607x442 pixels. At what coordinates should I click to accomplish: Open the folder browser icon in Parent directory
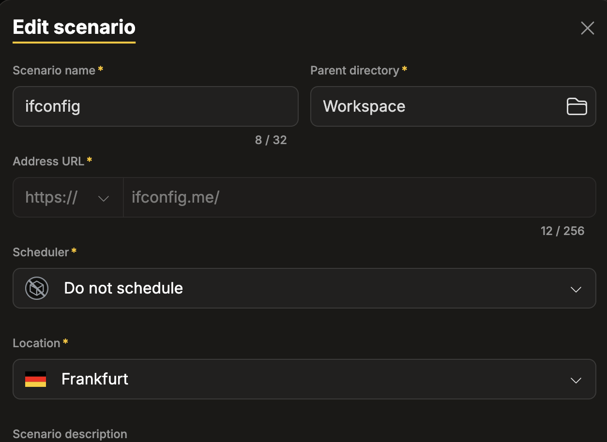pos(577,106)
